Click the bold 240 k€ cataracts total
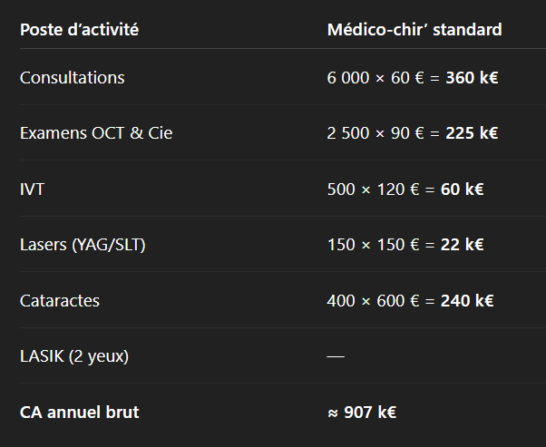546x447 pixels. (x=467, y=300)
